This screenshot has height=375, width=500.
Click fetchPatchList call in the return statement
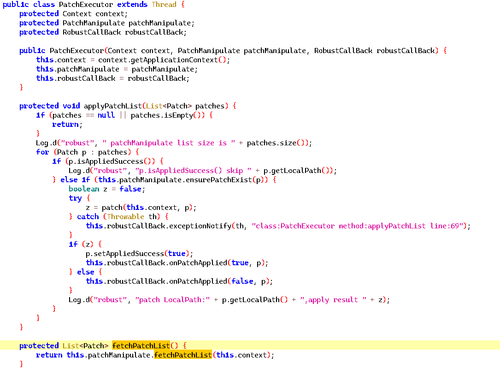coord(182,355)
